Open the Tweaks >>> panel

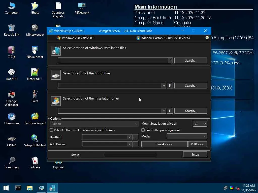tap(164, 144)
